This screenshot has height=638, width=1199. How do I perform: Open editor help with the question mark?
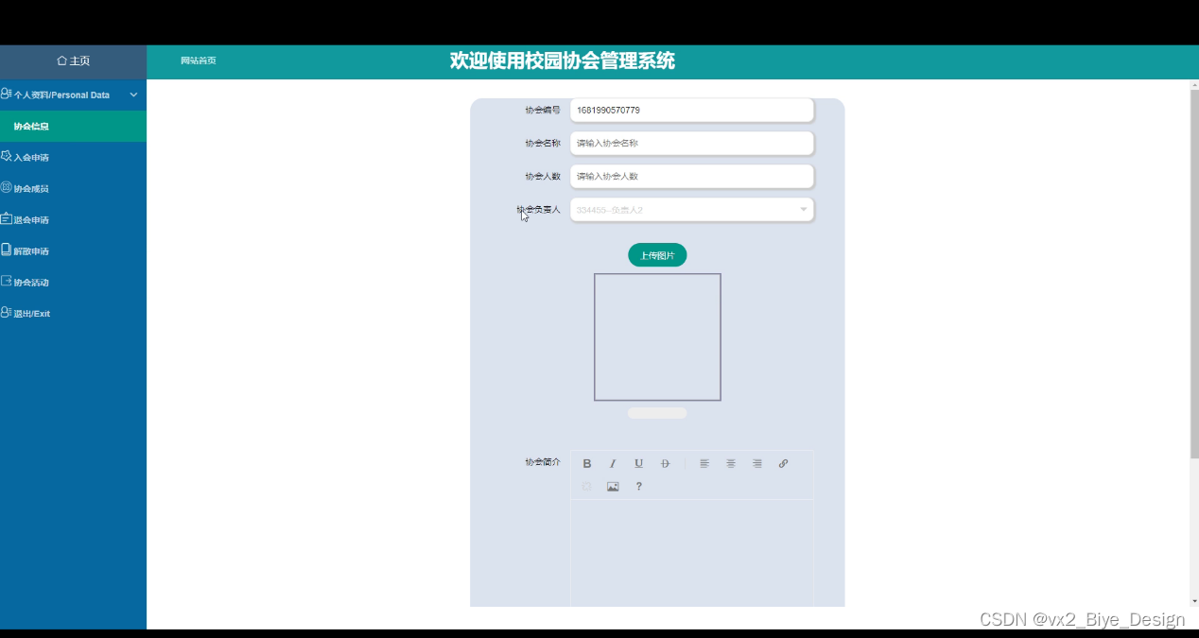coord(639,487)
